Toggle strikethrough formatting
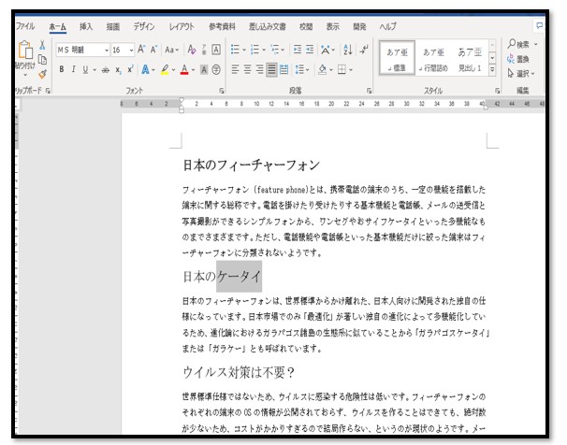The image size is (567, 445). (x=105, y=70)
